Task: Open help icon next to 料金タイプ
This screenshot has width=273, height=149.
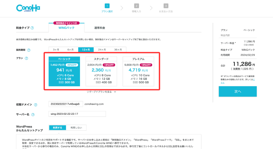Action: point(32,28)
